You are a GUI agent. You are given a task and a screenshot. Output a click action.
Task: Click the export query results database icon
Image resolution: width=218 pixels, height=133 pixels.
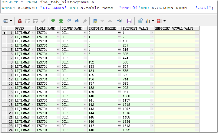pyautogui.click(x=140, y=21)
